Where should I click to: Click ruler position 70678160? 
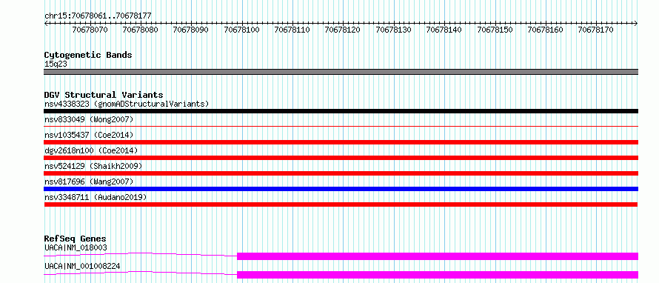point(545,30)
